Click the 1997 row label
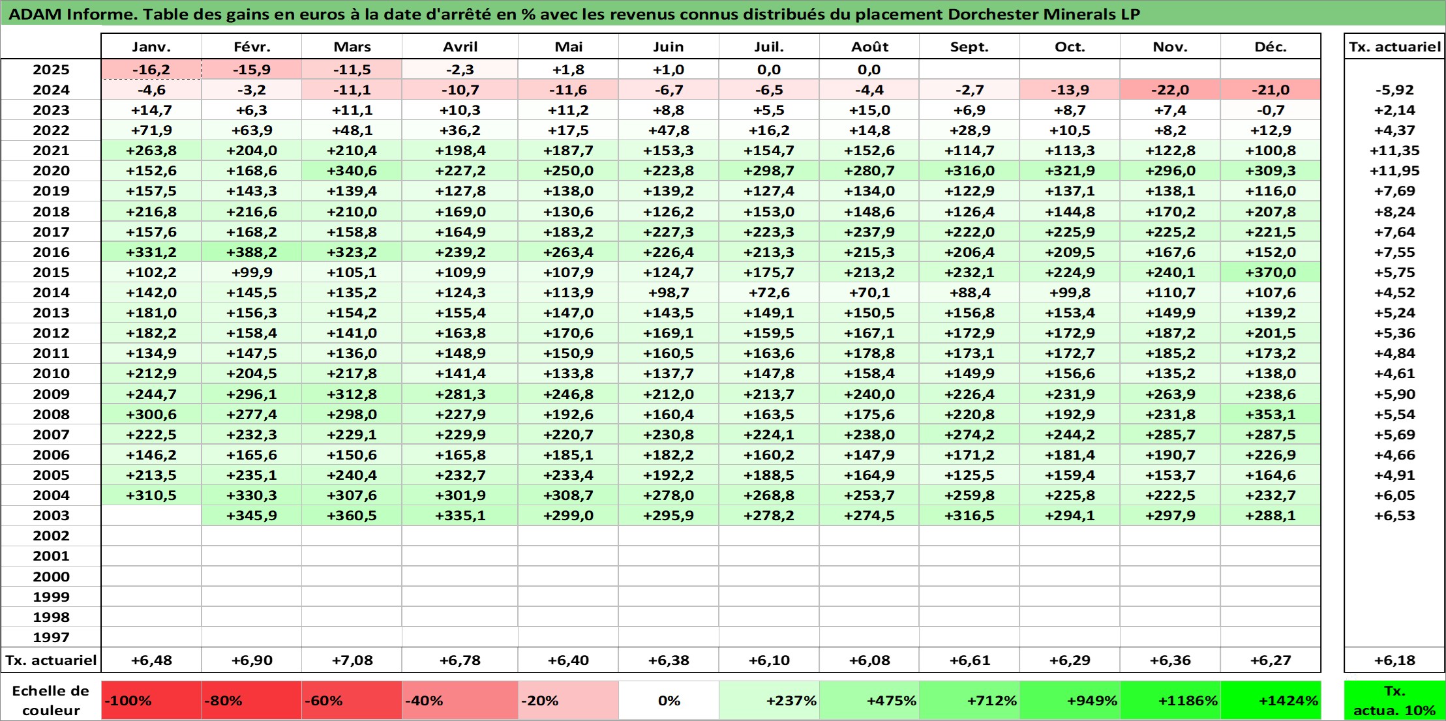 pyautogui.click(x=51, y=637)
